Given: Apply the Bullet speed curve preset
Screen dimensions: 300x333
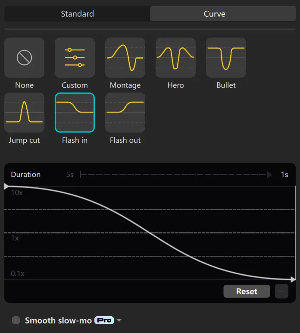Looking at the screenshot, I should point(226,57).
